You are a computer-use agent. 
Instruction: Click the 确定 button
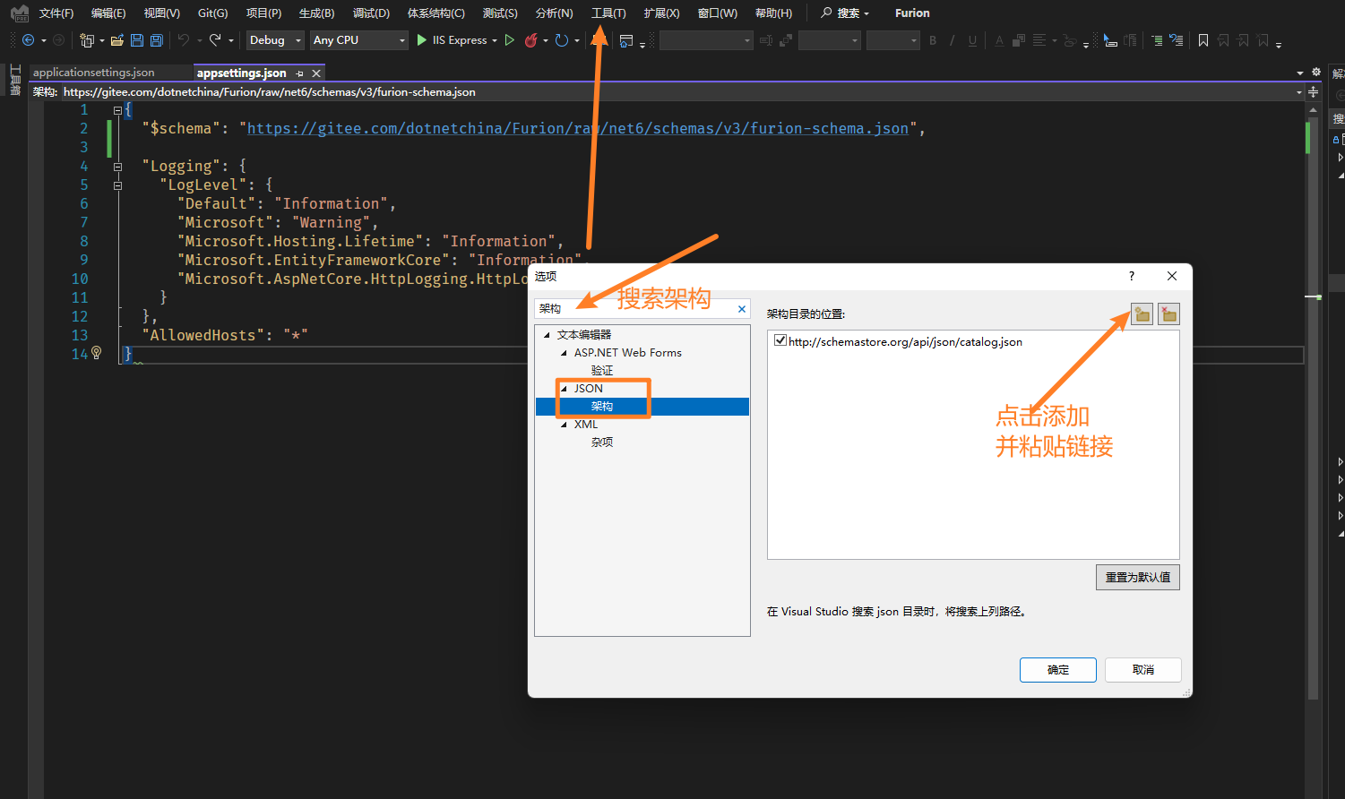click(1057, 670)
